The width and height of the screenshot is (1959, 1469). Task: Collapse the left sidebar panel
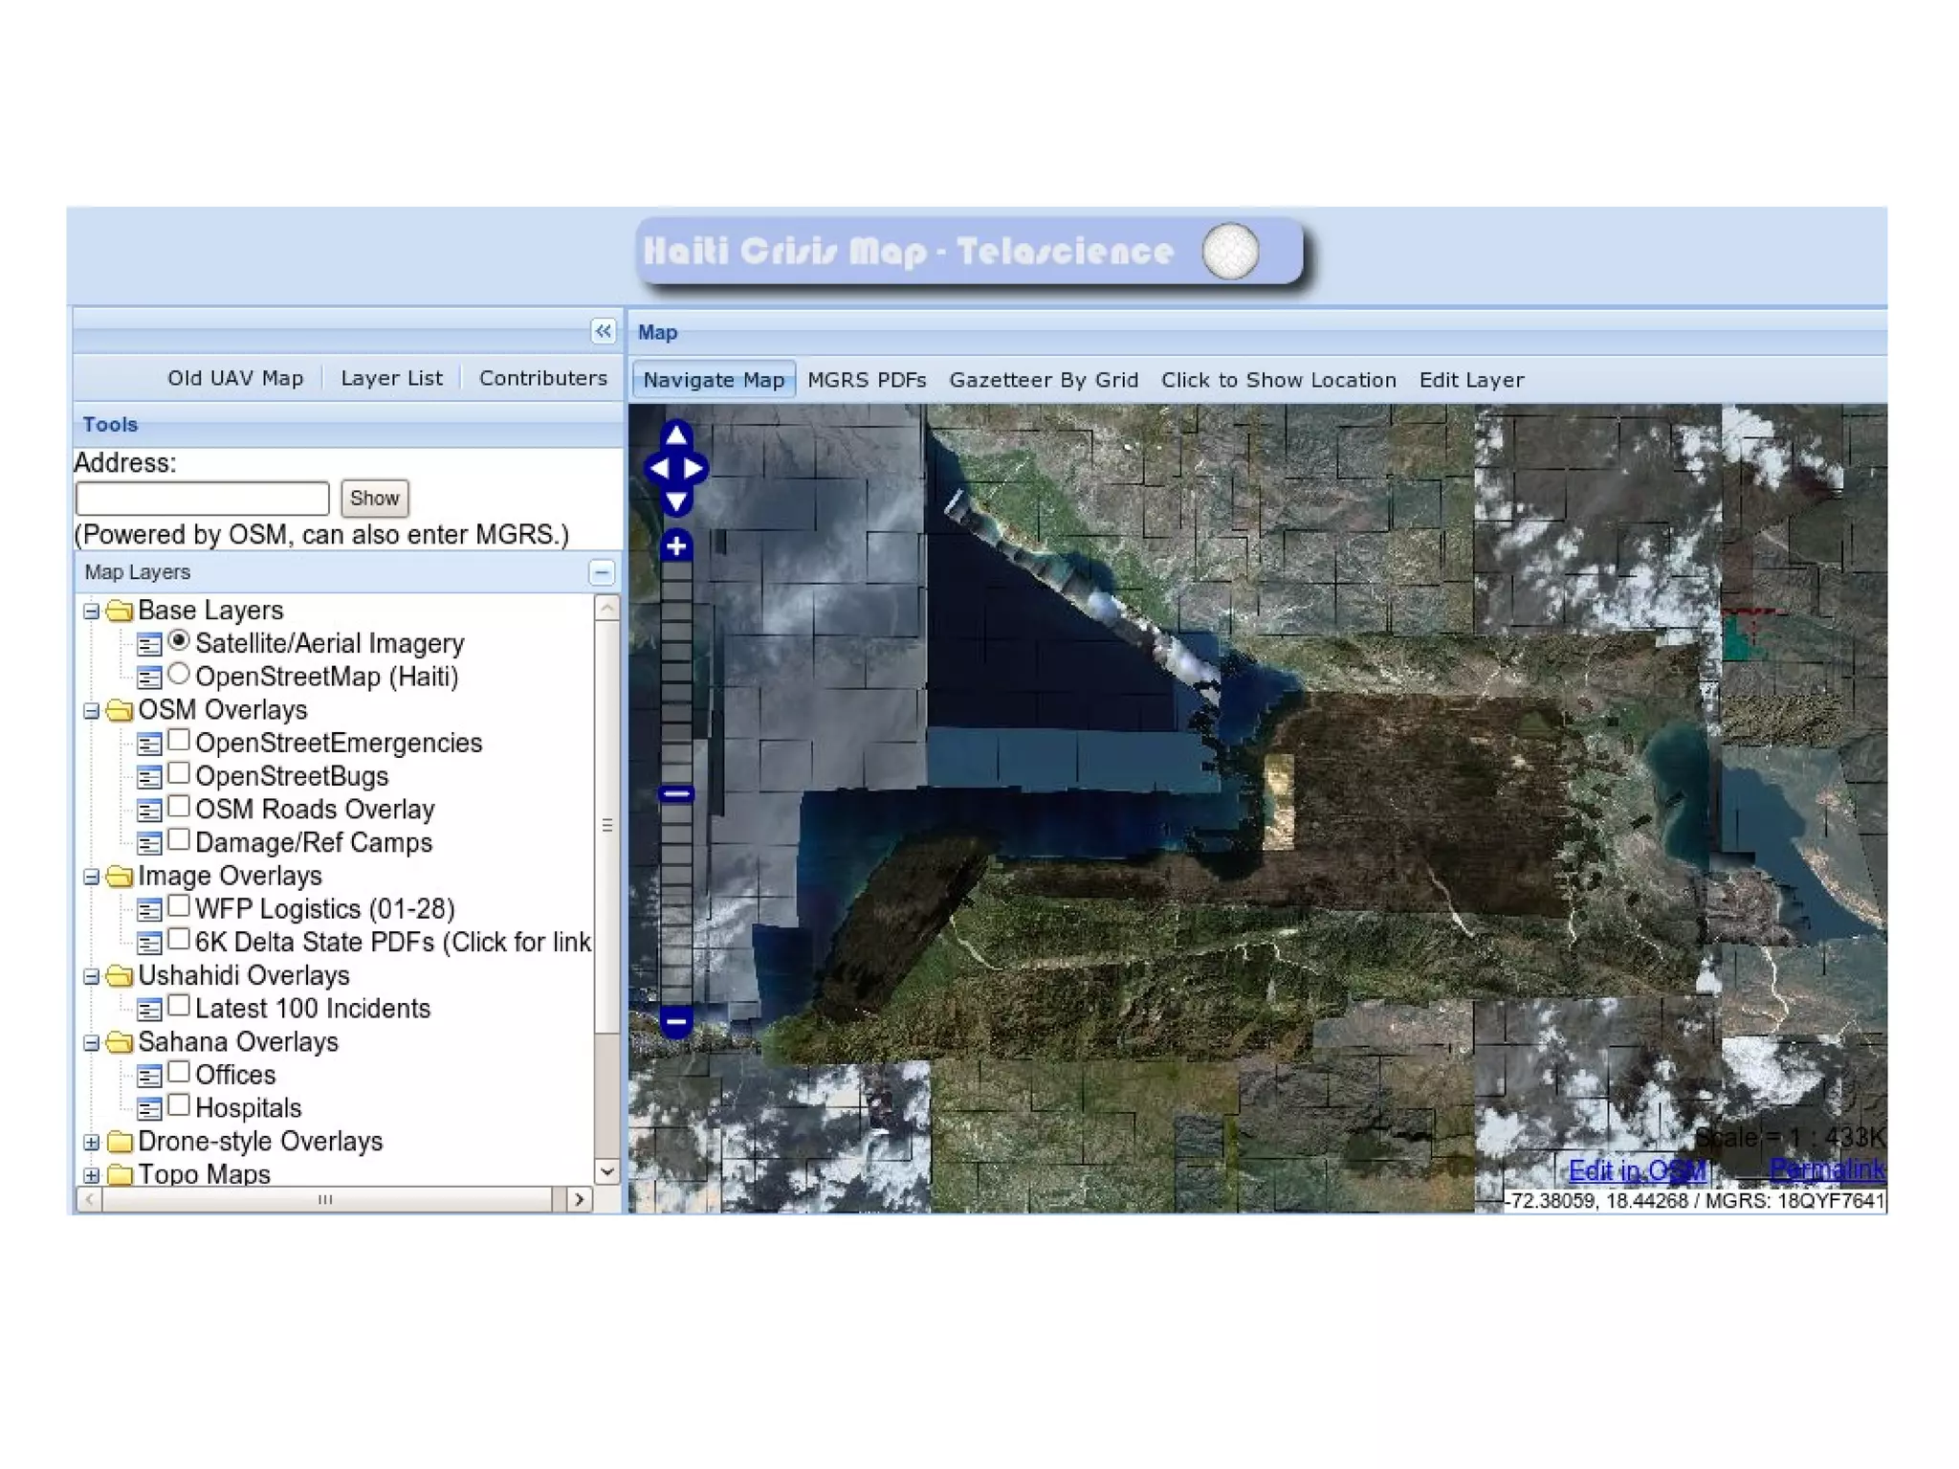603,331
